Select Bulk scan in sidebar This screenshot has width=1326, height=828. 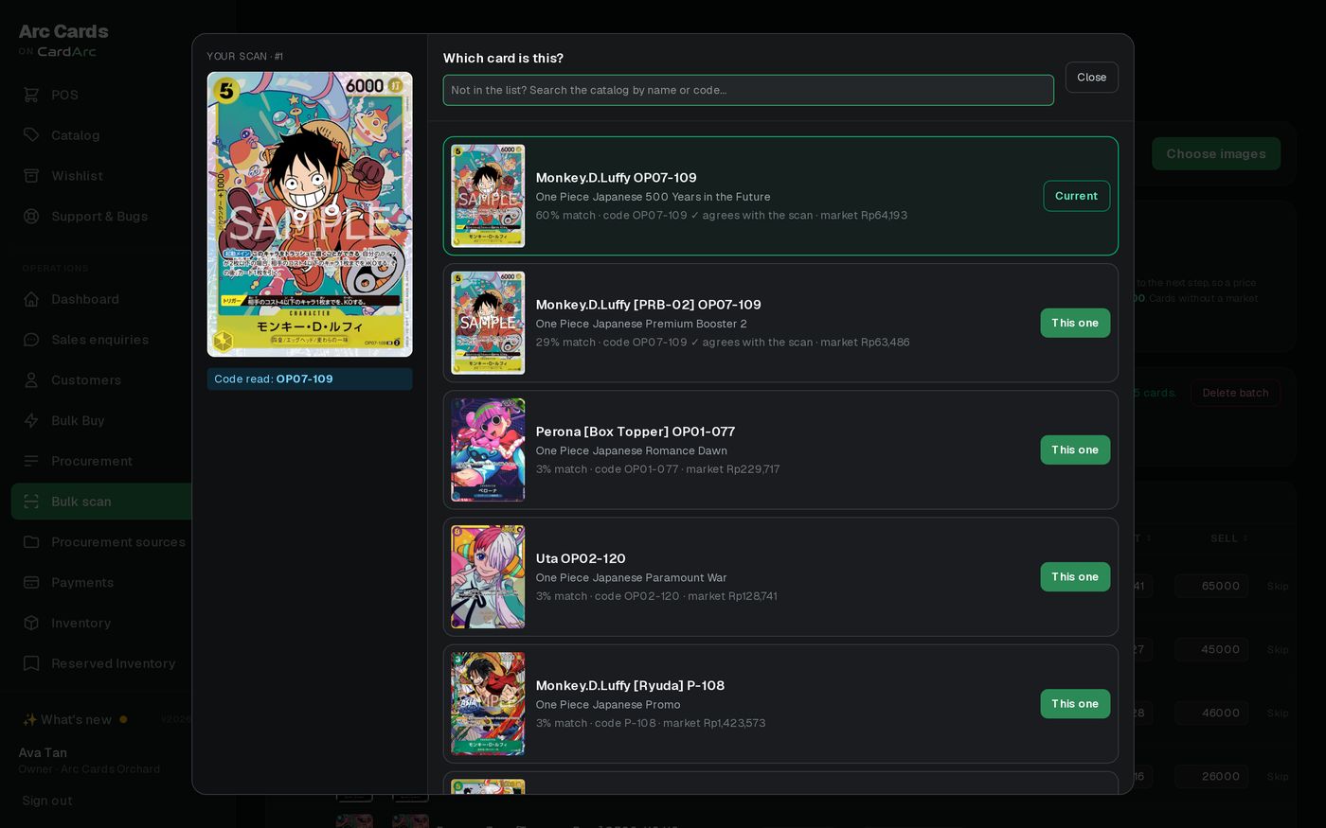tap(101, 502)
